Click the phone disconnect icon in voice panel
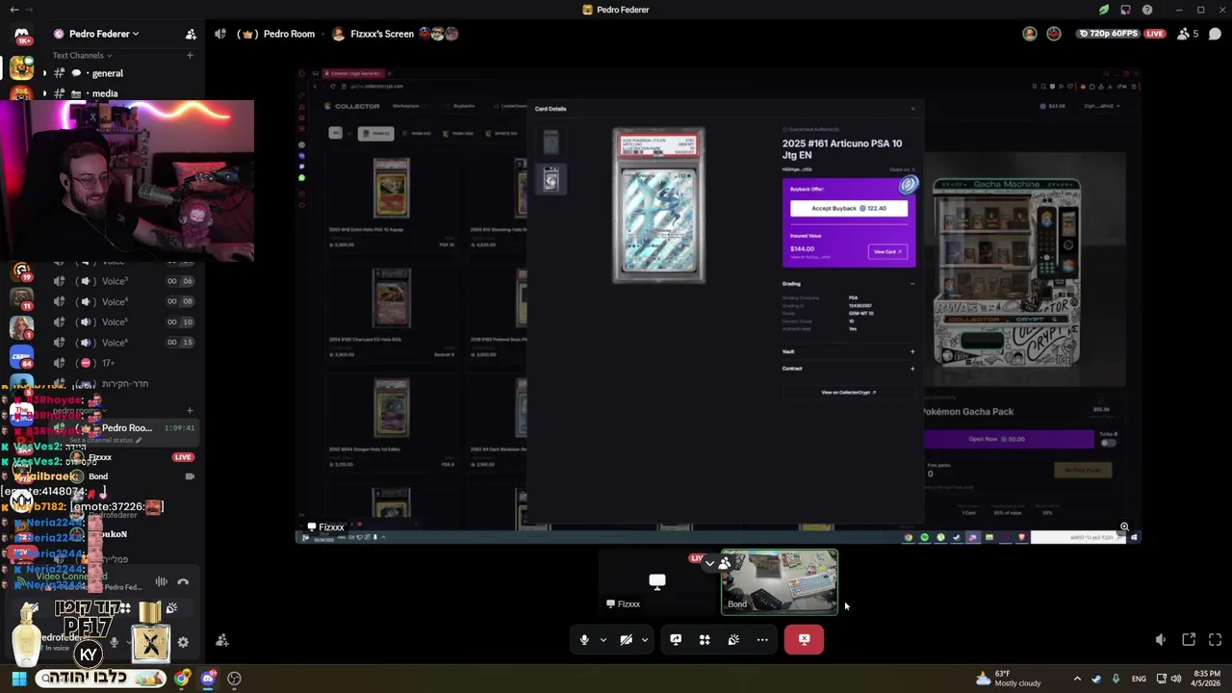This screenshot has width=1232, height=693. [x=183, y=581]
